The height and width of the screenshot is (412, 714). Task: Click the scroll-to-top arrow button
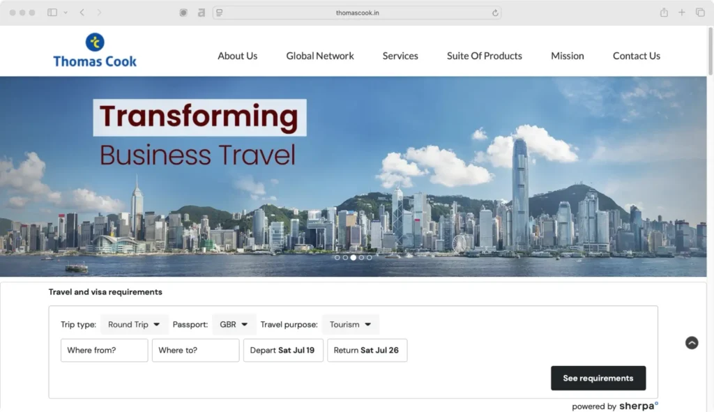pos(692,343)
